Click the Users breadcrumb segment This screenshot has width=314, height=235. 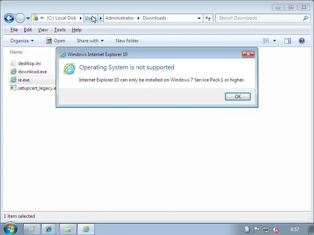click(91, 18)
